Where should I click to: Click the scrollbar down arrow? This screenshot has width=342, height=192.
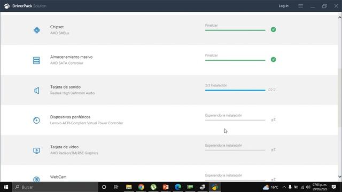pyautogui.click(x=340, y=177)
